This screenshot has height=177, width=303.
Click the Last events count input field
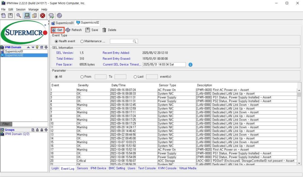pos(152,77)
